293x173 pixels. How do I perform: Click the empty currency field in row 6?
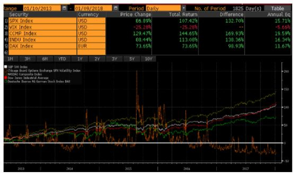coord(91,52)
